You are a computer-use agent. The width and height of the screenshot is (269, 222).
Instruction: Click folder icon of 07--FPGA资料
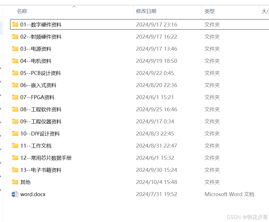coord(15,97)
